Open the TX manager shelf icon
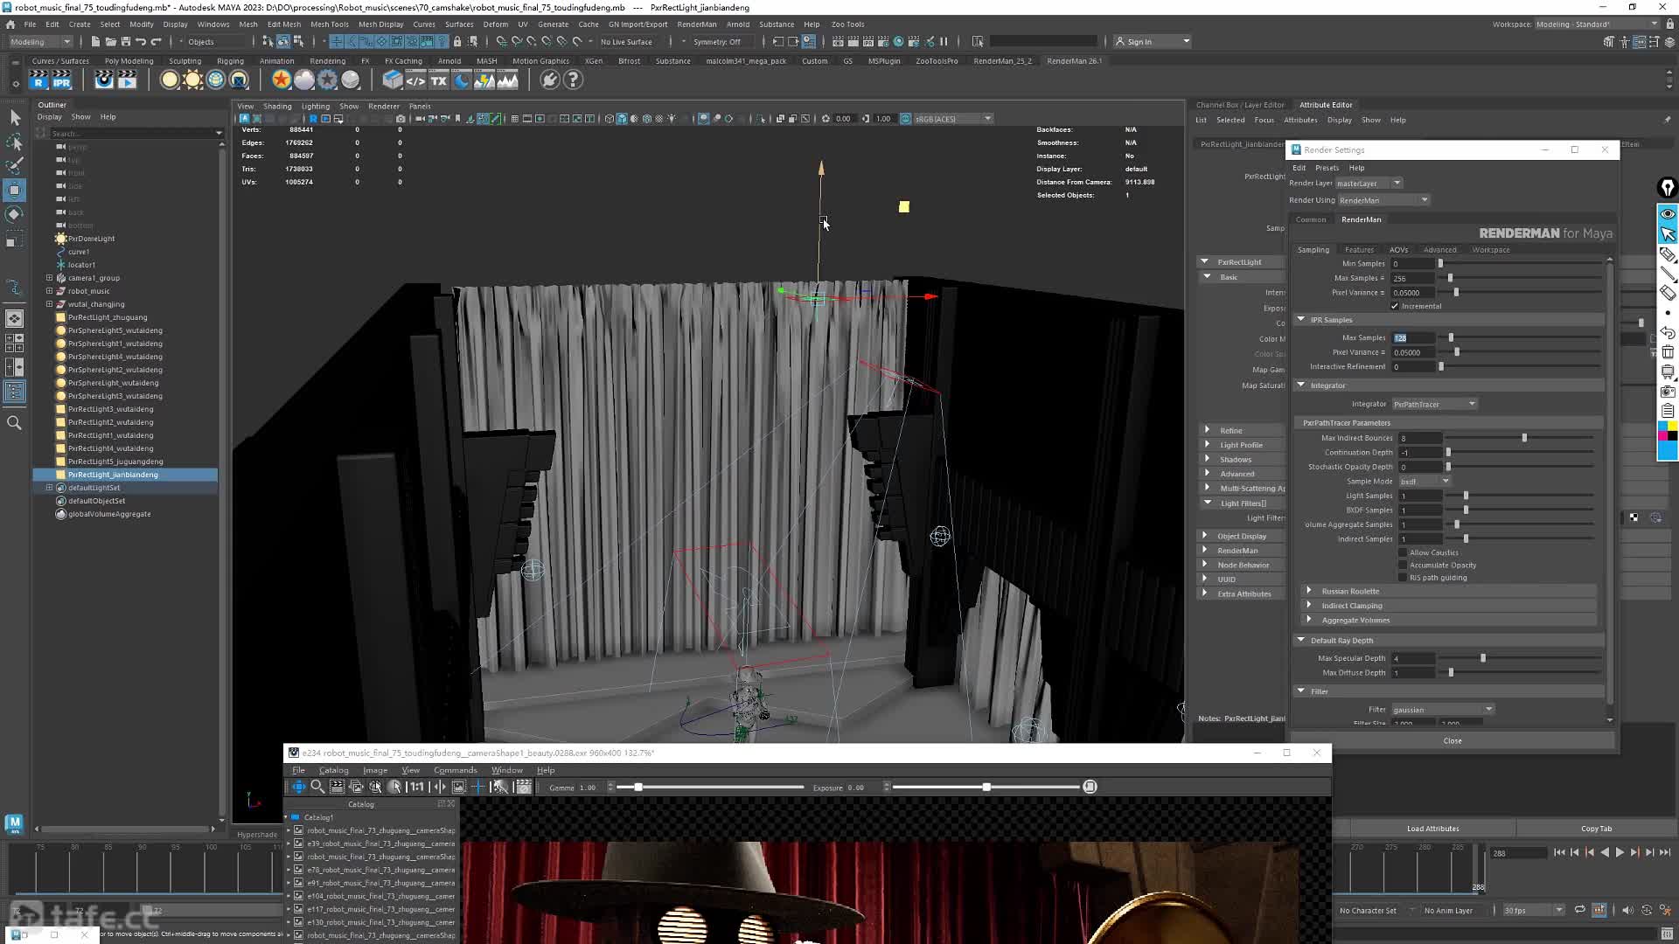1679x944 pixels. point(438,80)
